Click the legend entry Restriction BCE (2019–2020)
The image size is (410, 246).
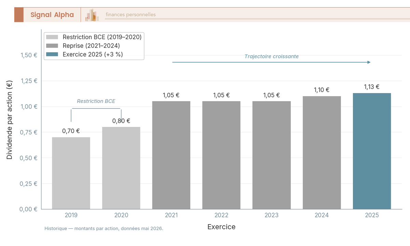[102, 37]
